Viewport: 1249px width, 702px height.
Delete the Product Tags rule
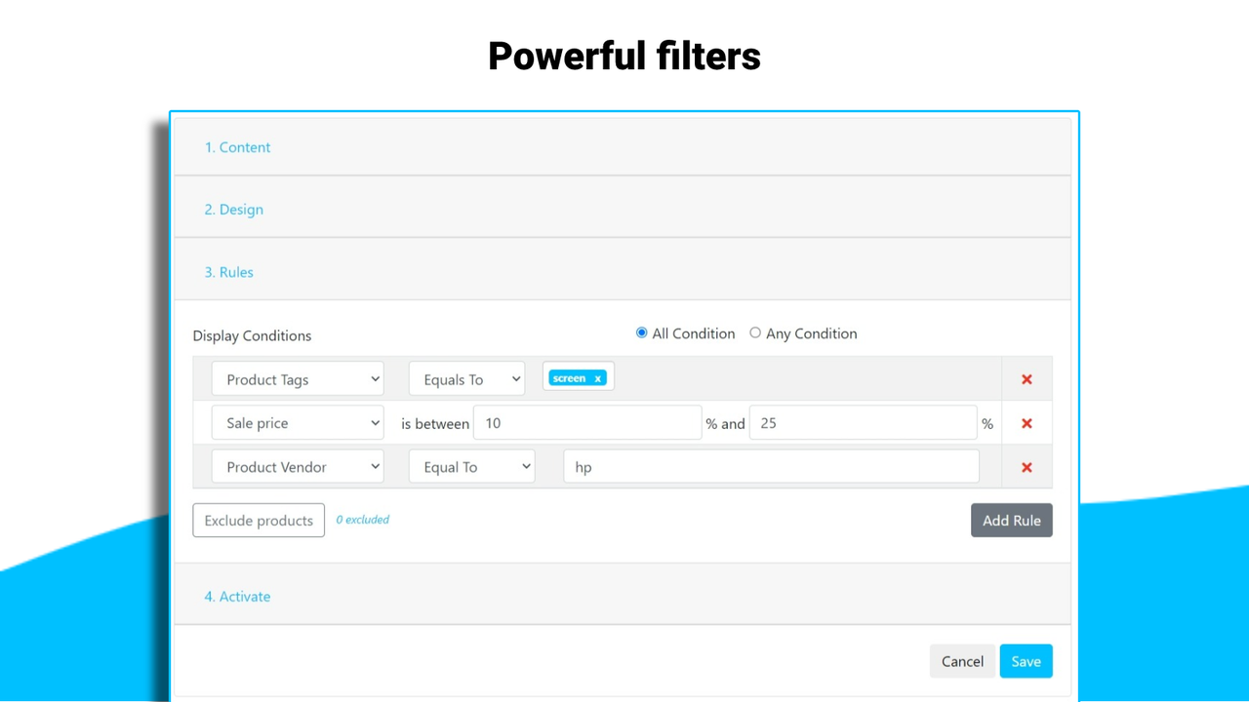pos(1027,378)
